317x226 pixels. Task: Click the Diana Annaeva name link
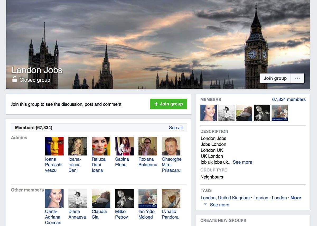77,214
